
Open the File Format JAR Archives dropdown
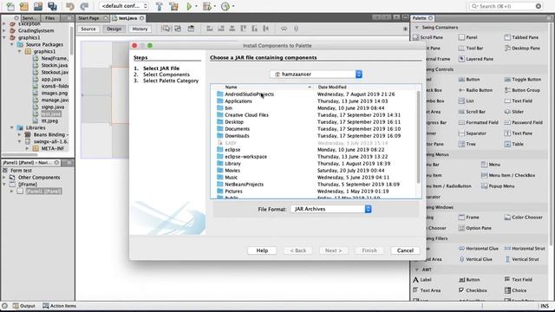tap(331, 209)
